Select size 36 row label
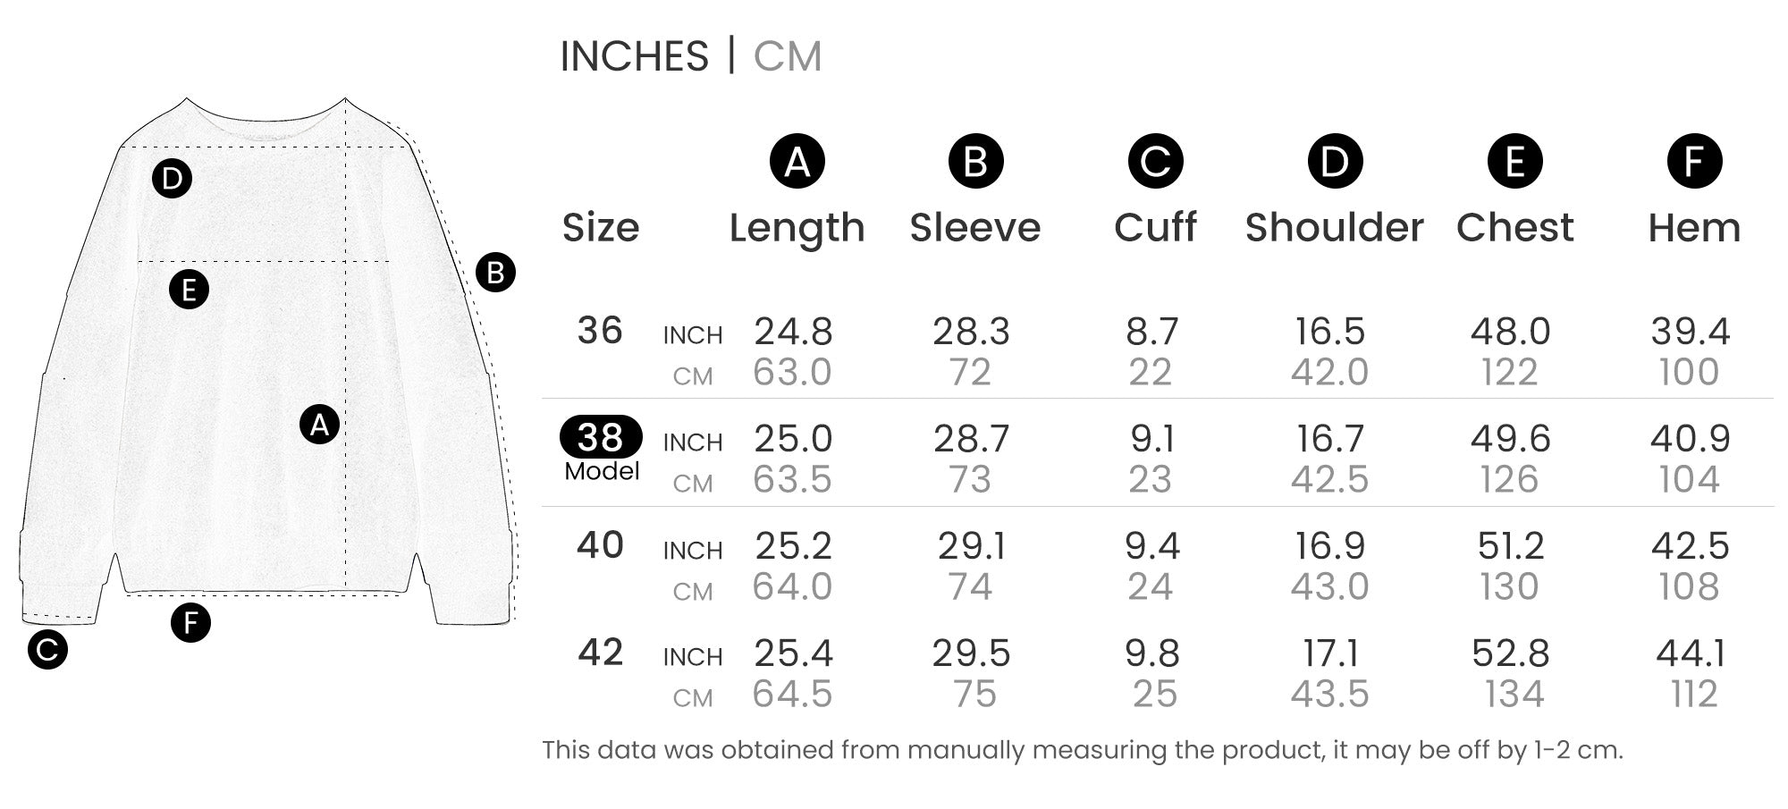1788x809 pixels. [x=600, y=331]
